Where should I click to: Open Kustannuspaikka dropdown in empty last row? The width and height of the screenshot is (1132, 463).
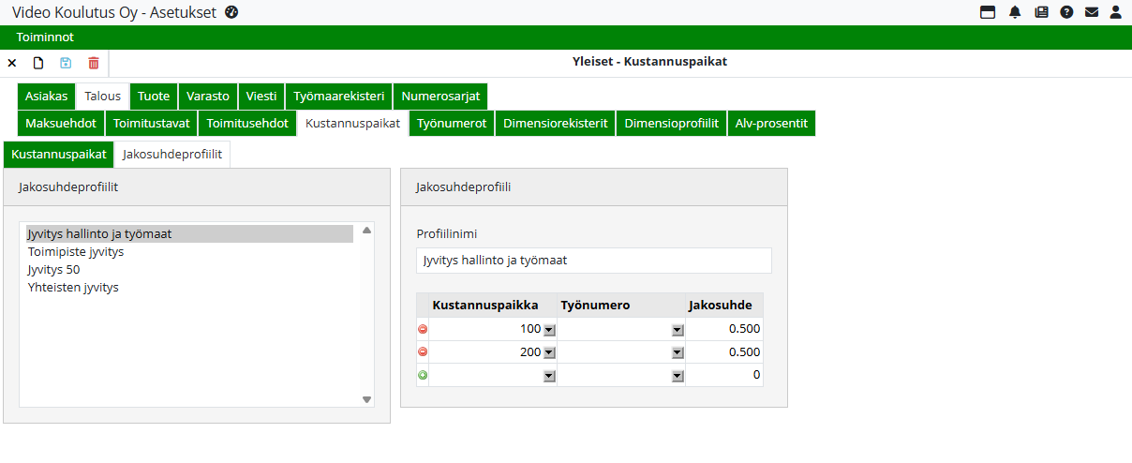point(549,376)
